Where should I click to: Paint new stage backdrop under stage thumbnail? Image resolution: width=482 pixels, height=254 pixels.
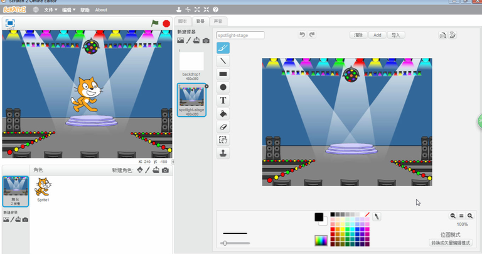pyautogui.click(x=13, y=219)
